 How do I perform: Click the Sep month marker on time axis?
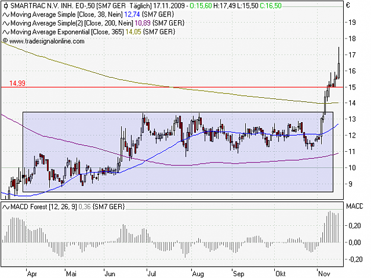point(239,274)
